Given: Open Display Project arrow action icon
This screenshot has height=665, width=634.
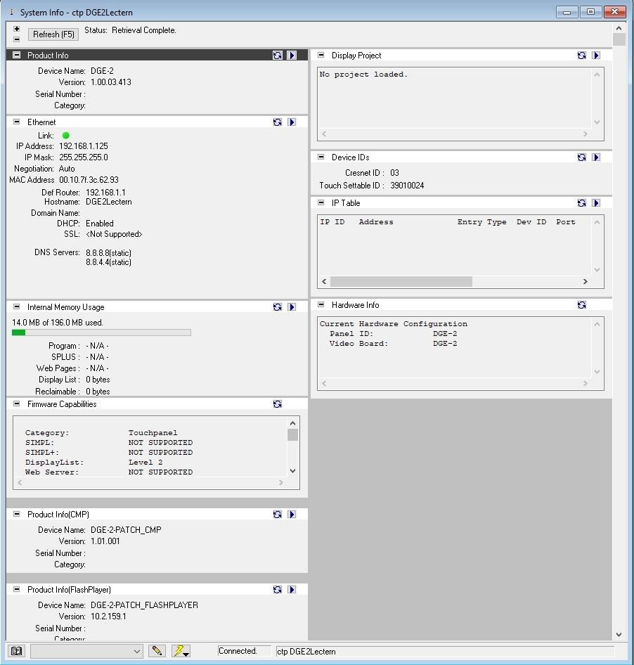Looking at the screenshot, I should point(596,55).
